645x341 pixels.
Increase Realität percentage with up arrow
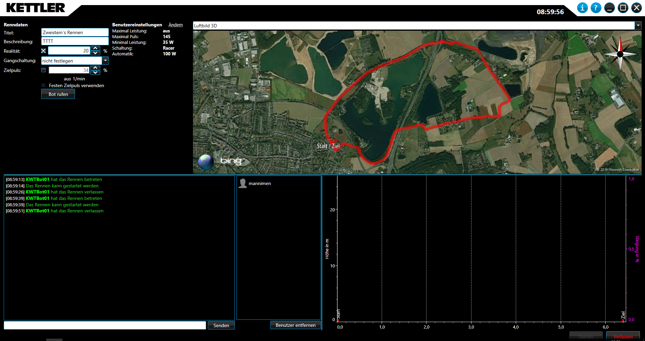click(96, 49)
